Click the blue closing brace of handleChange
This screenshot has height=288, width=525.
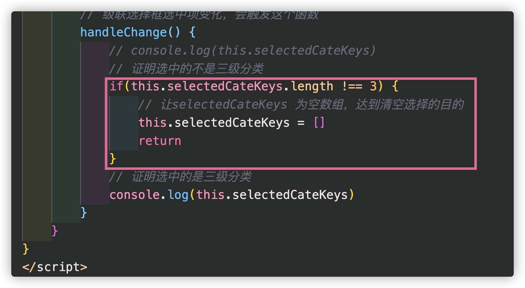(x=84, y=213)
